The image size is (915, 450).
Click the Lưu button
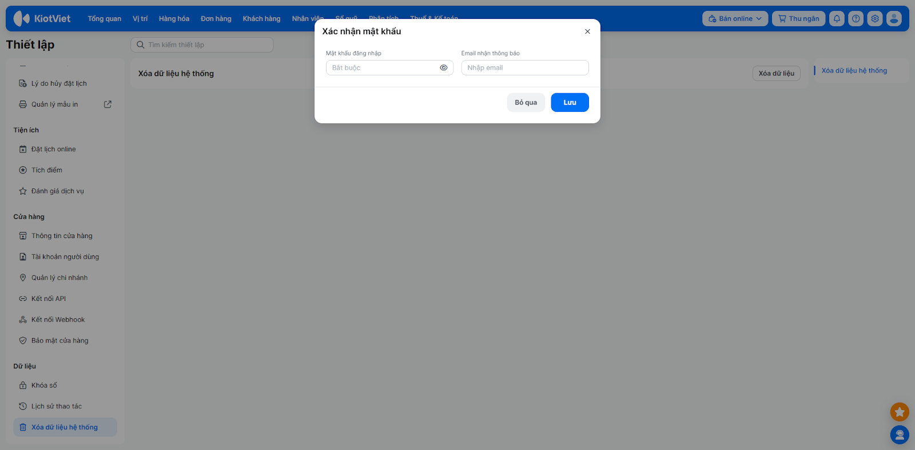coord(570,102)
